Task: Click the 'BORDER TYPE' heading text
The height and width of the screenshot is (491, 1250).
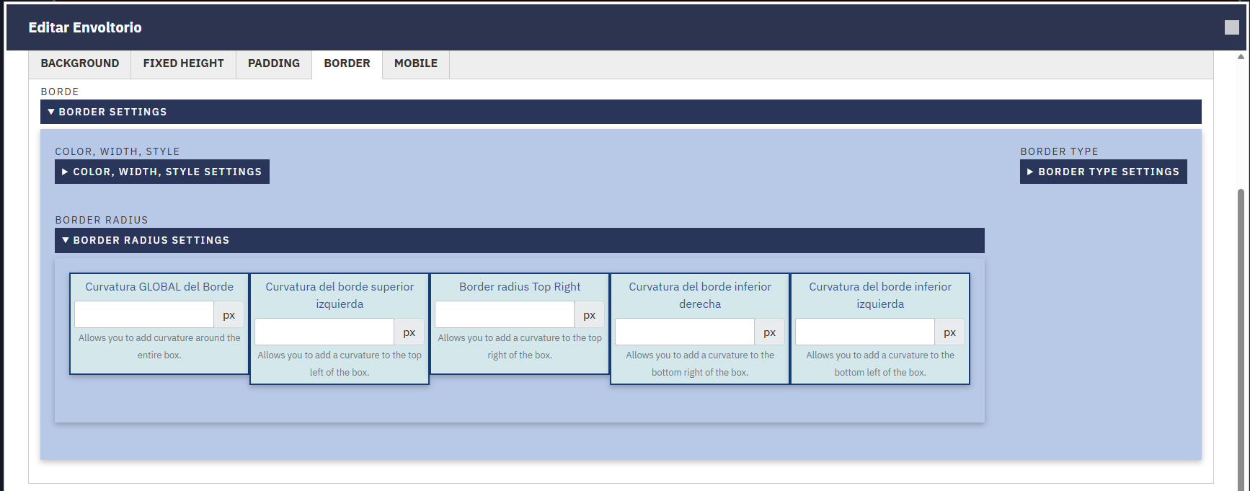Action: click(x=1059, y=151)
